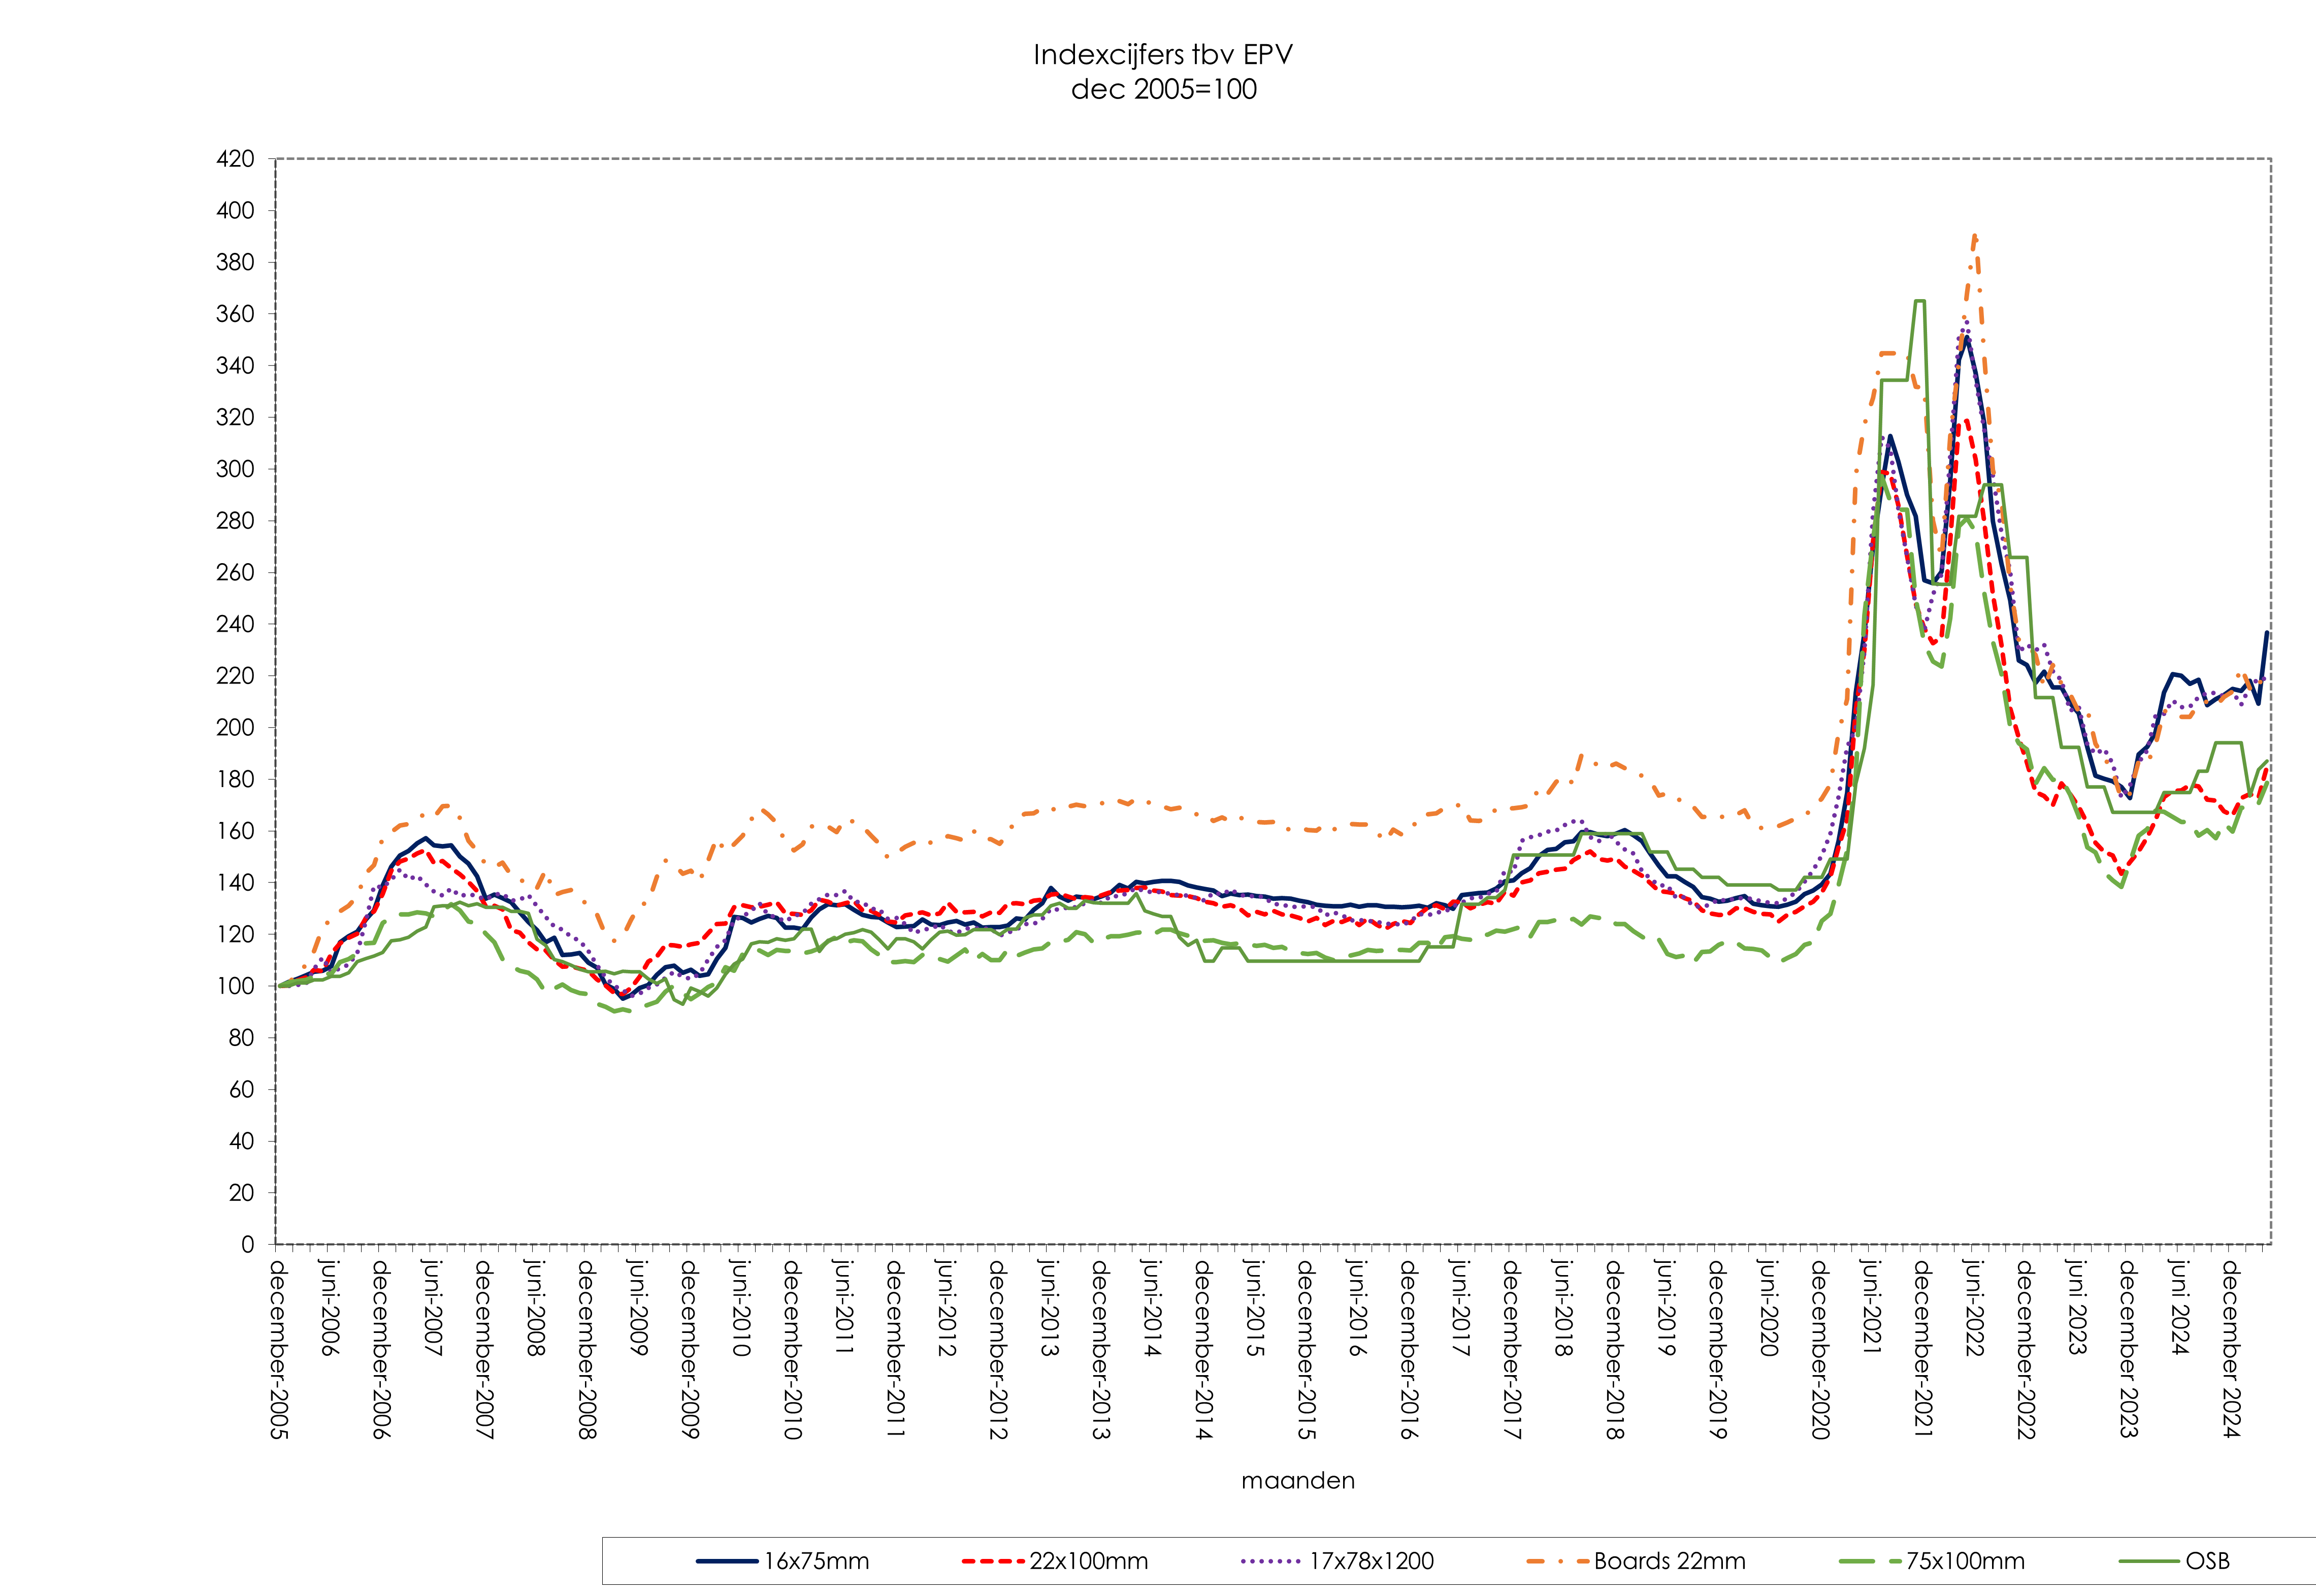
Task: Click the solid green OSB legend sample
Action: click(2149, 1562)
